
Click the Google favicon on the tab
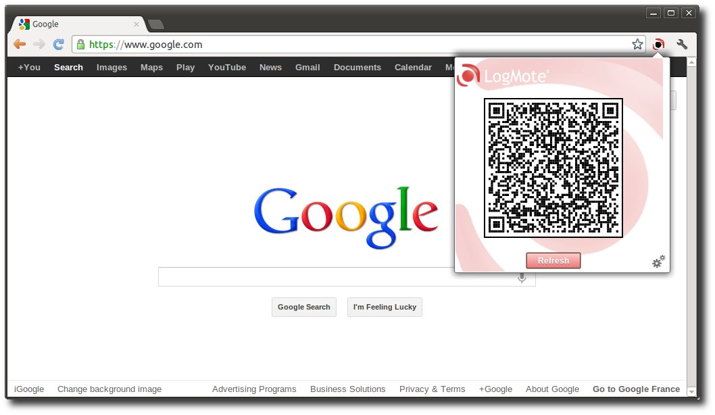(24, 24)
